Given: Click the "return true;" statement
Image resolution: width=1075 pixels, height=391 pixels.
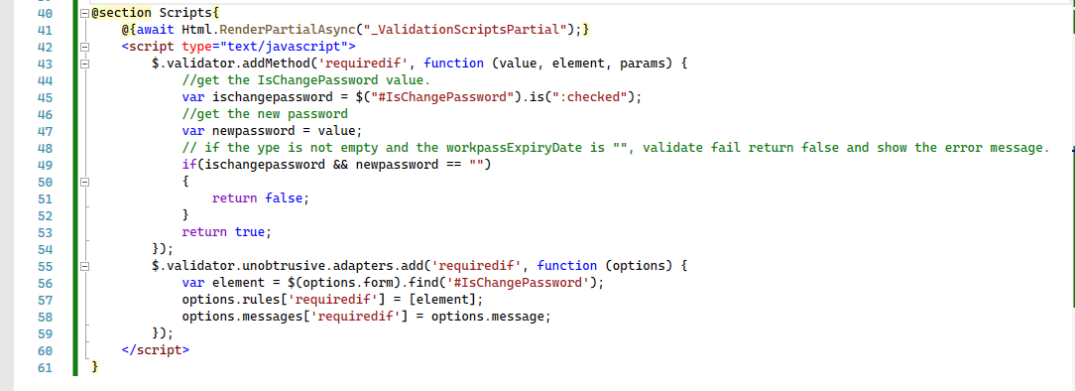Looking at the screenshot, I should 227,232.
